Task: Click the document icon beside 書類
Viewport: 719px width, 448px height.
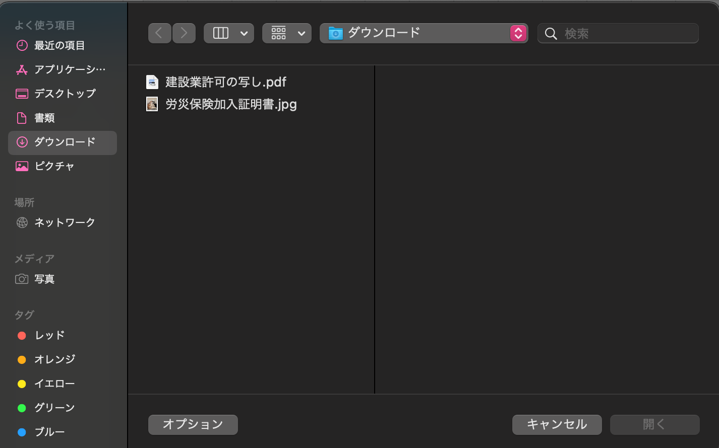Action: [22, 118]
